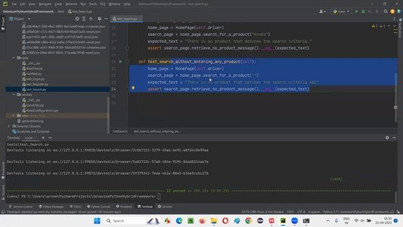Select the Local terminal tab
403x227 pixels.
click(28, 138)
